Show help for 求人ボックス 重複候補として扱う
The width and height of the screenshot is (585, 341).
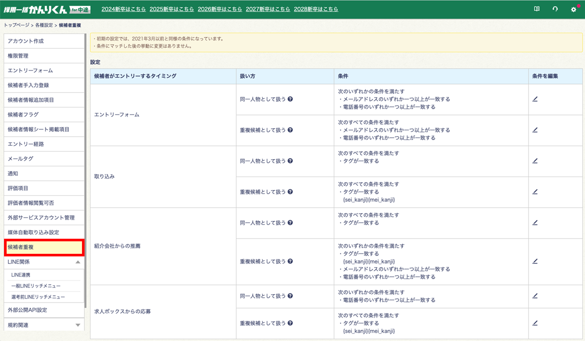[x=290, y=323]
